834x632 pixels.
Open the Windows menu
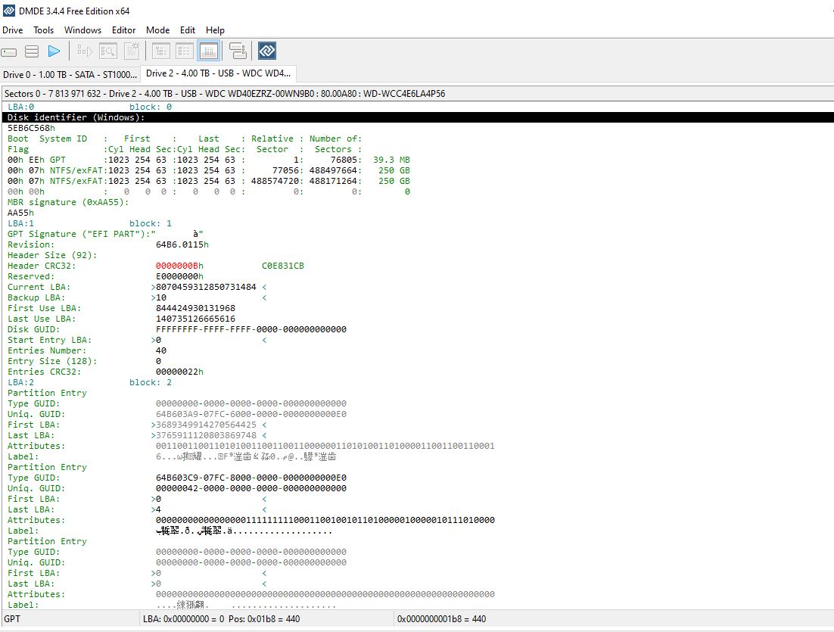[x=83, y=30]
